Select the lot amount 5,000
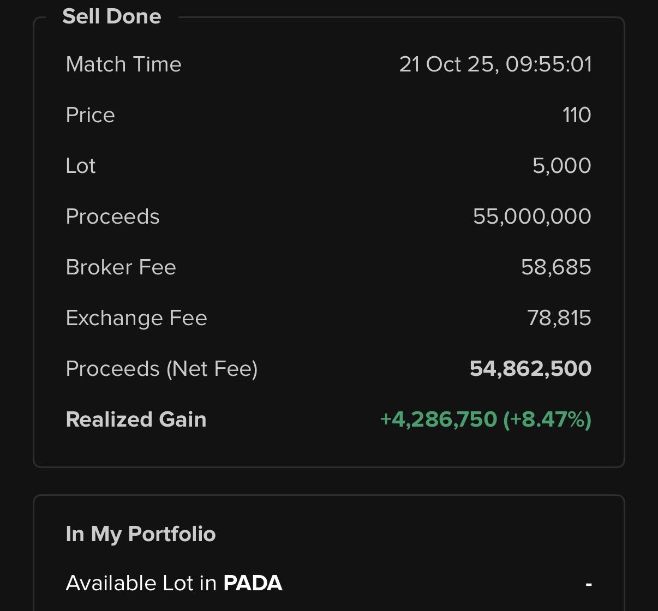 (561, 166)
